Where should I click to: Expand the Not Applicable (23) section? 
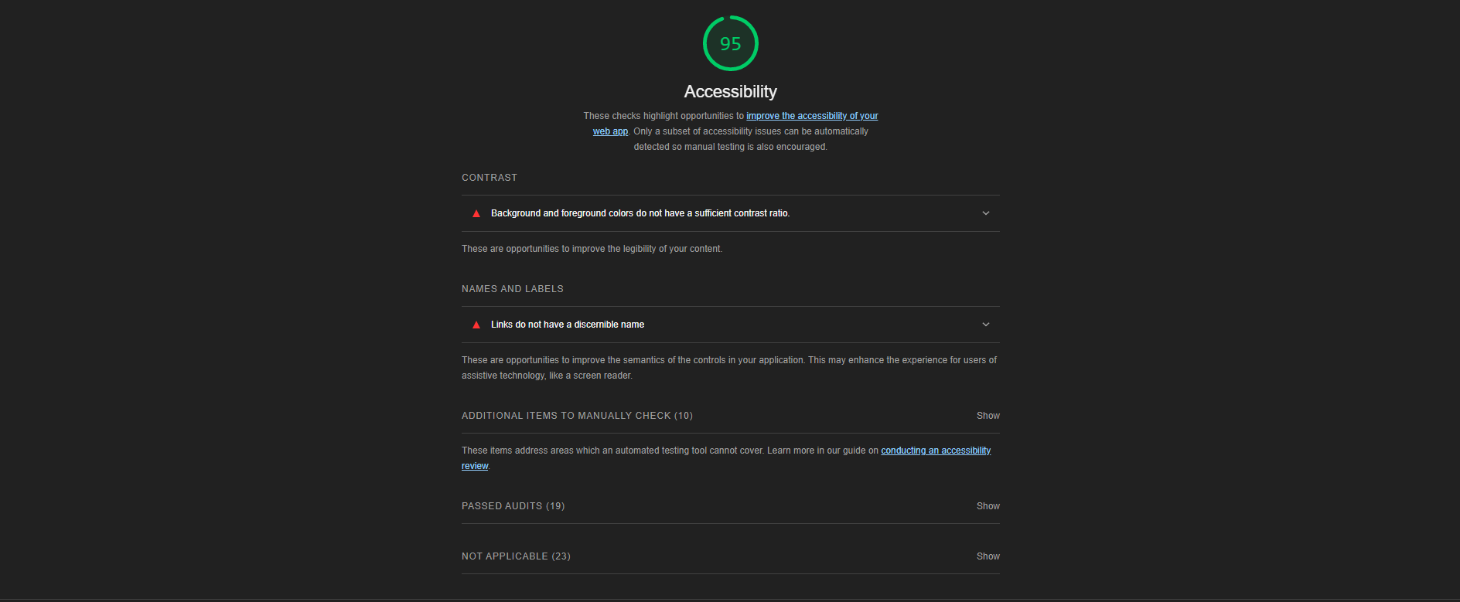516,556
